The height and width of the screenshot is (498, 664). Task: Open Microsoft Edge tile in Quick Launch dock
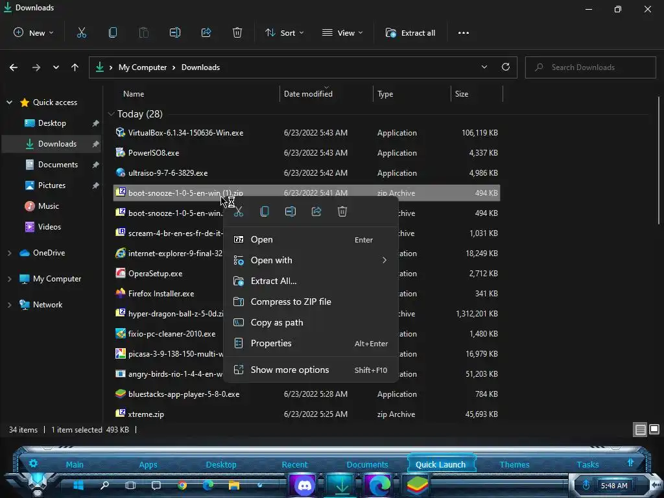(379, 485)
